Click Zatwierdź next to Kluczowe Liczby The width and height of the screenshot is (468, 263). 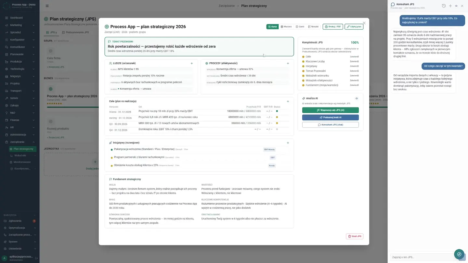(354, 61)
